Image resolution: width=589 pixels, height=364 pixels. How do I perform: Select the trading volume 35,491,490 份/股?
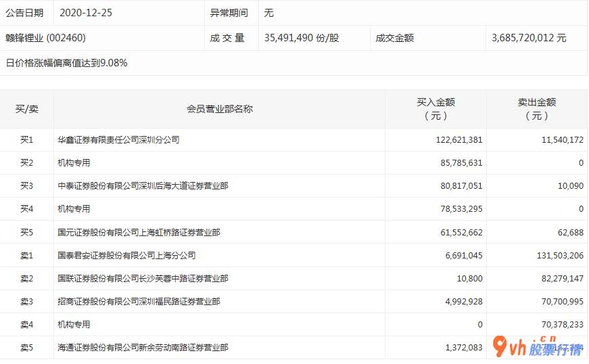pos(301,38)
